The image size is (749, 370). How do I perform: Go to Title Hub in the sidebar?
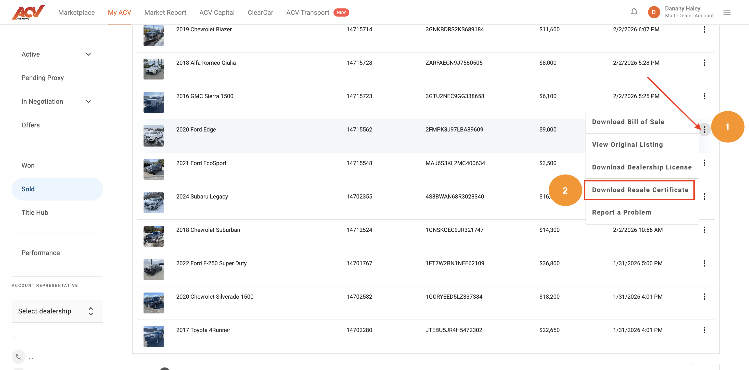coord(35,213)
